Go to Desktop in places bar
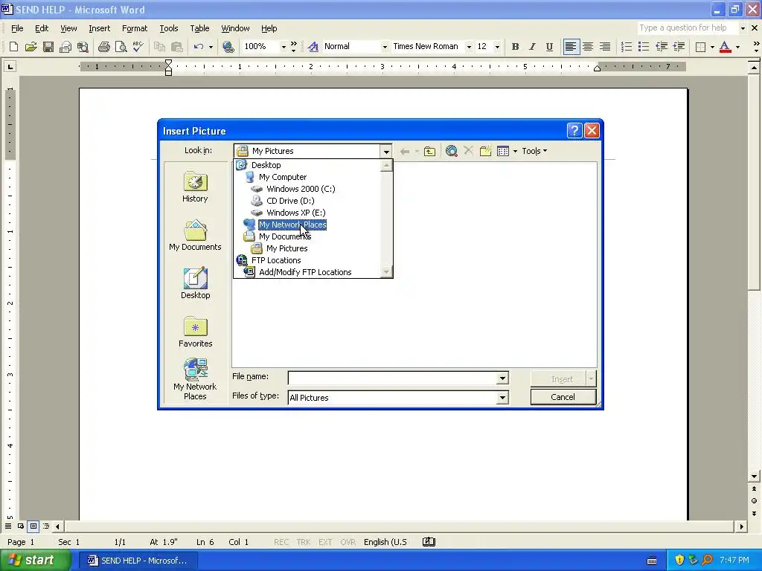 [196, 283]
